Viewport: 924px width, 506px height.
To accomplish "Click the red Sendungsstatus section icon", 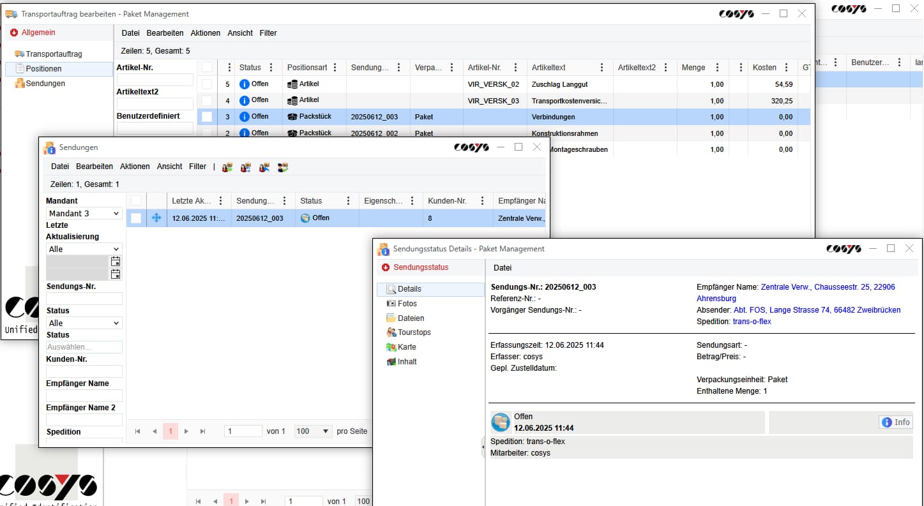I will click(386, 267).
